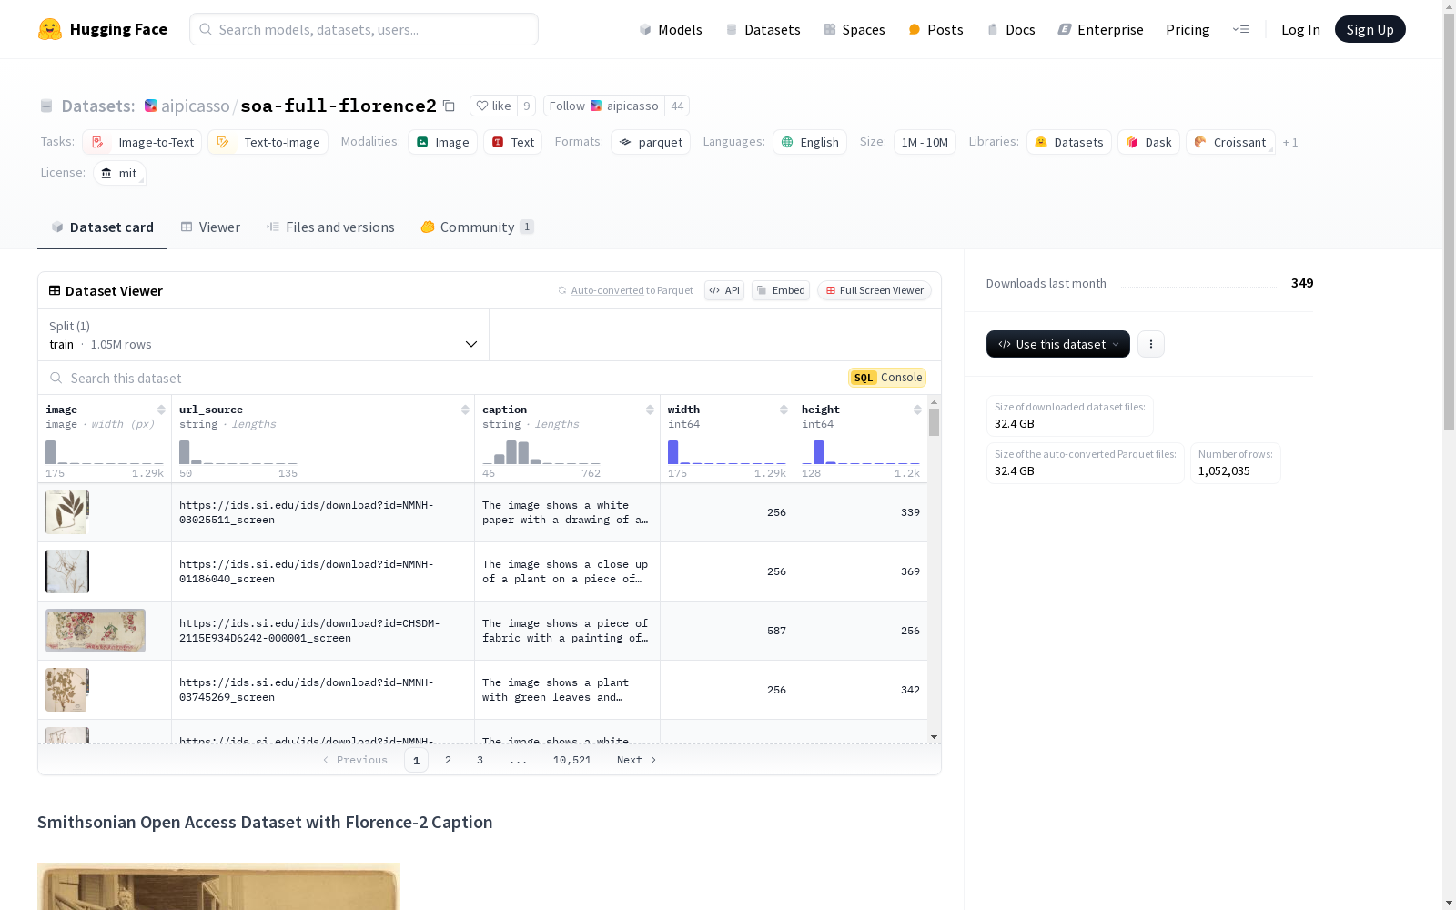Open the navigation more-options menu icon
The height and width of the screenshot is (910, 1456).
pyautogui.click(x=1240, y=29)
